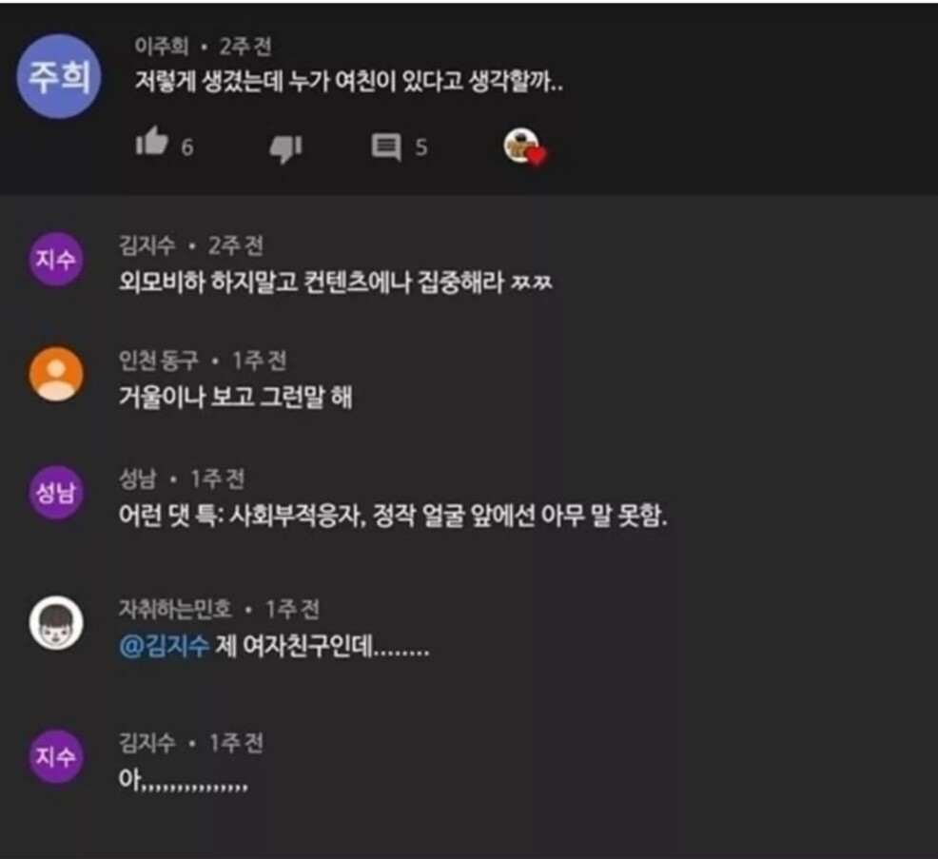Select comment text 거울이나 보고 그런말 해
The width and height of the screenshot is (938, 859).
tap(236, 397)
